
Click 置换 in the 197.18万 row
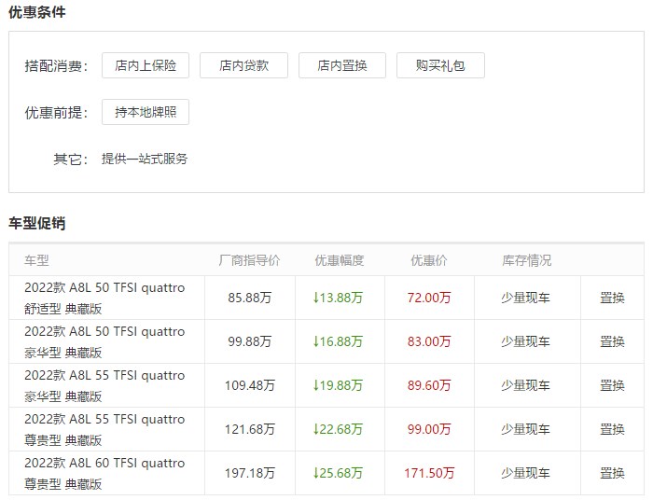[612, 473]
